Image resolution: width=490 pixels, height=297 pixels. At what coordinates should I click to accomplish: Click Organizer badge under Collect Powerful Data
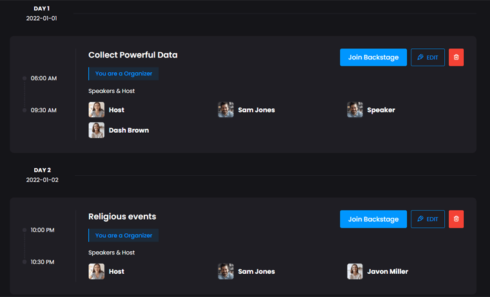[x=124, y=73]
